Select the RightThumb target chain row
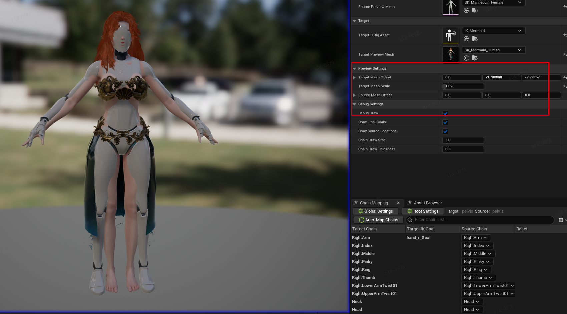The height and width of the screenshot is (314, 567). click(x=363, y=278)
